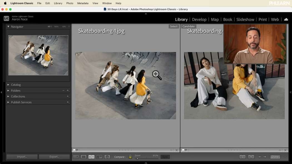The image size is (292, 164).
Task: Select the Library module tab
Action: point(181,19)
